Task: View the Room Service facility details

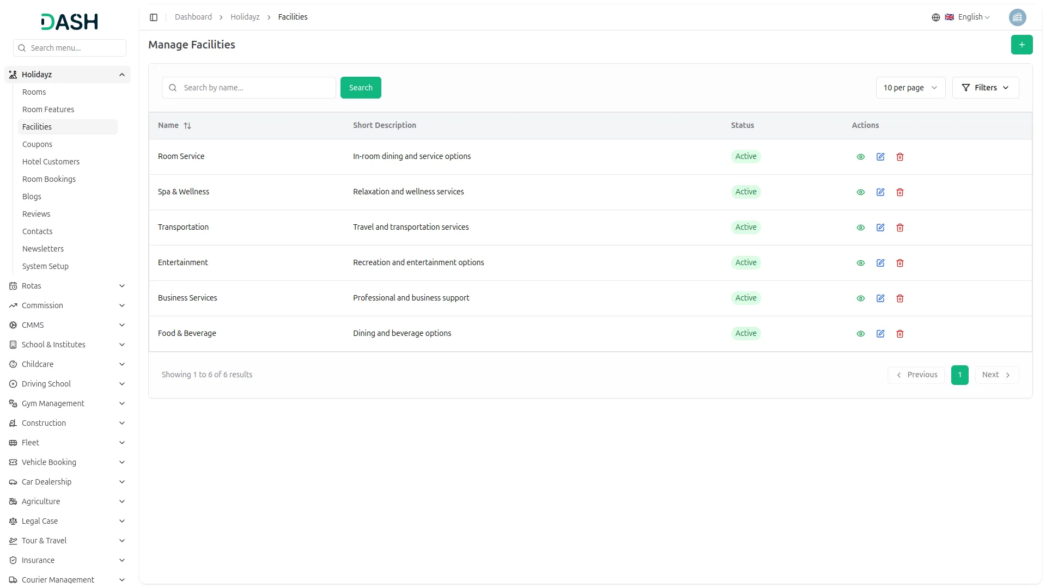Action: point(861,157)
